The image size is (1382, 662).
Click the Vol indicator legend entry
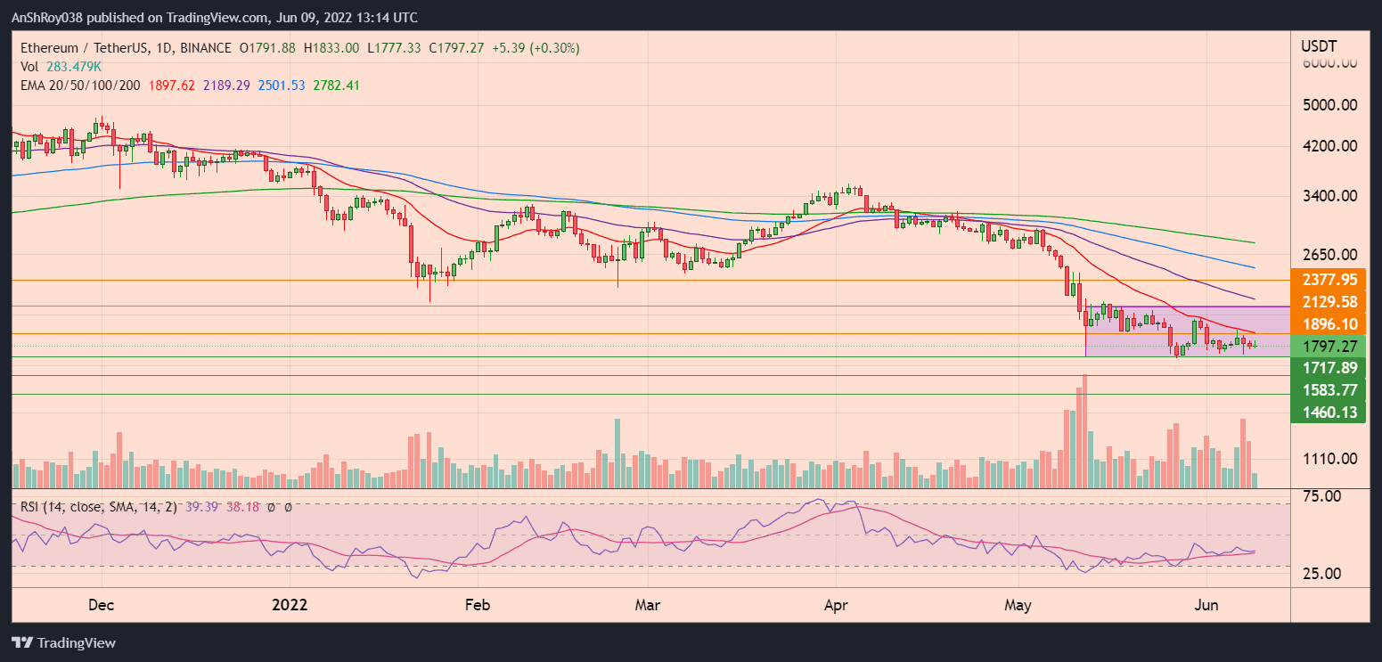pyautogui.click(x=29, y=67)
